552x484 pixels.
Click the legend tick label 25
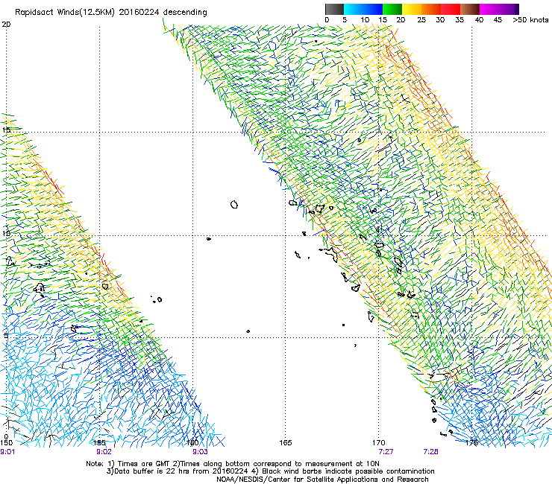click(x=421, y=19)
